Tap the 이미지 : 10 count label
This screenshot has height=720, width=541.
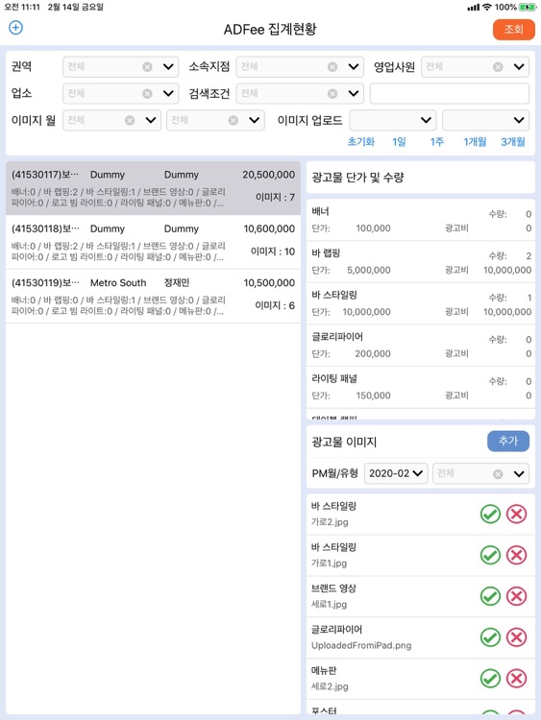pos(273,252)
